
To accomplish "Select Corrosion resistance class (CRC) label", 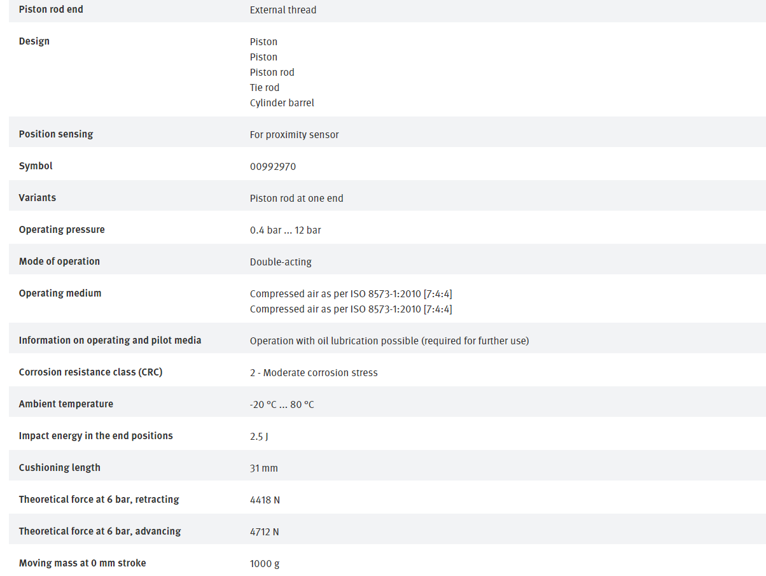I will tap(91, 372).
